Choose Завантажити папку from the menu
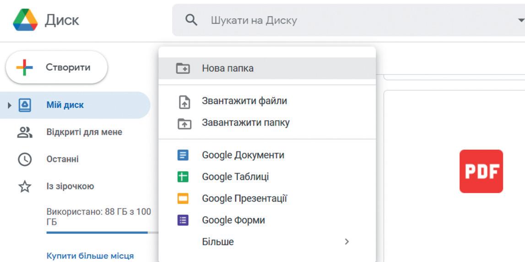Image resolution: width=525 pixels, height=262 pixels. pyautogui.click(x=267, y=123)
